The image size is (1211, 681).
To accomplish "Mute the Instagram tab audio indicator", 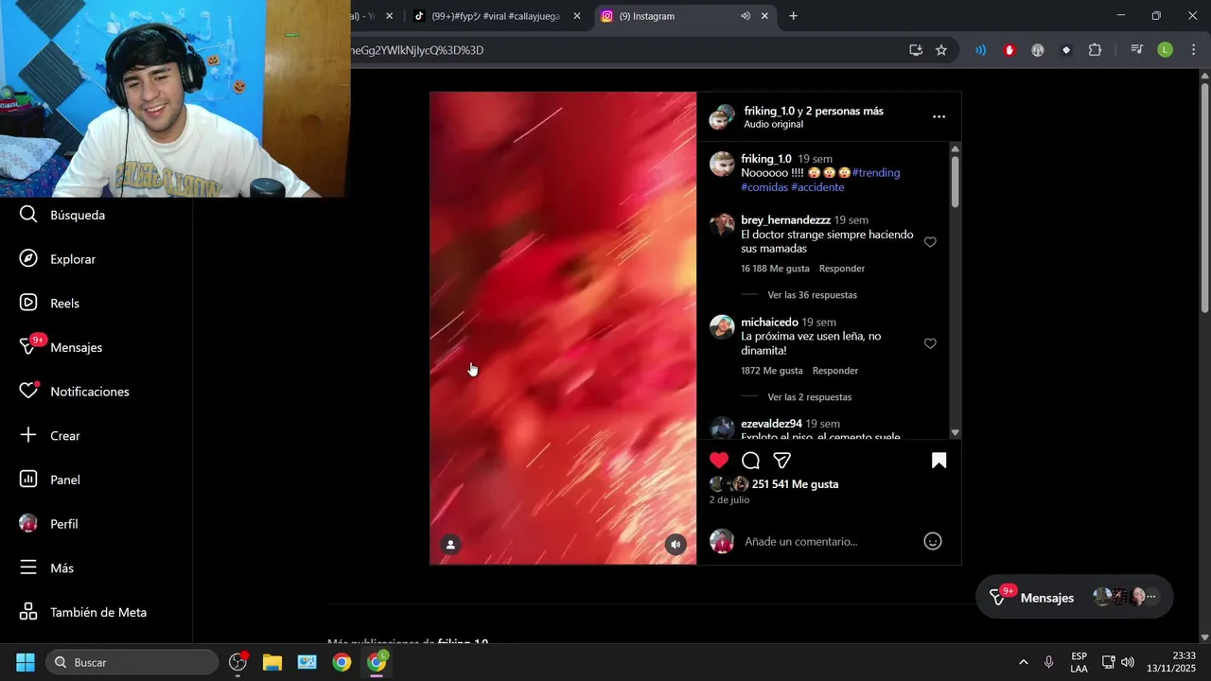I will 746,16.
